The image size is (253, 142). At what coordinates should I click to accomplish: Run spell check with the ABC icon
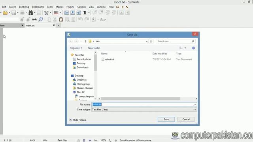pyautogui.click(x=56, y=13)
